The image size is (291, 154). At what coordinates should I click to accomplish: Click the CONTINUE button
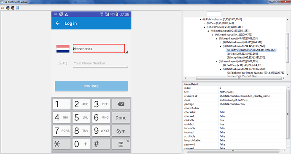point(92,86)
